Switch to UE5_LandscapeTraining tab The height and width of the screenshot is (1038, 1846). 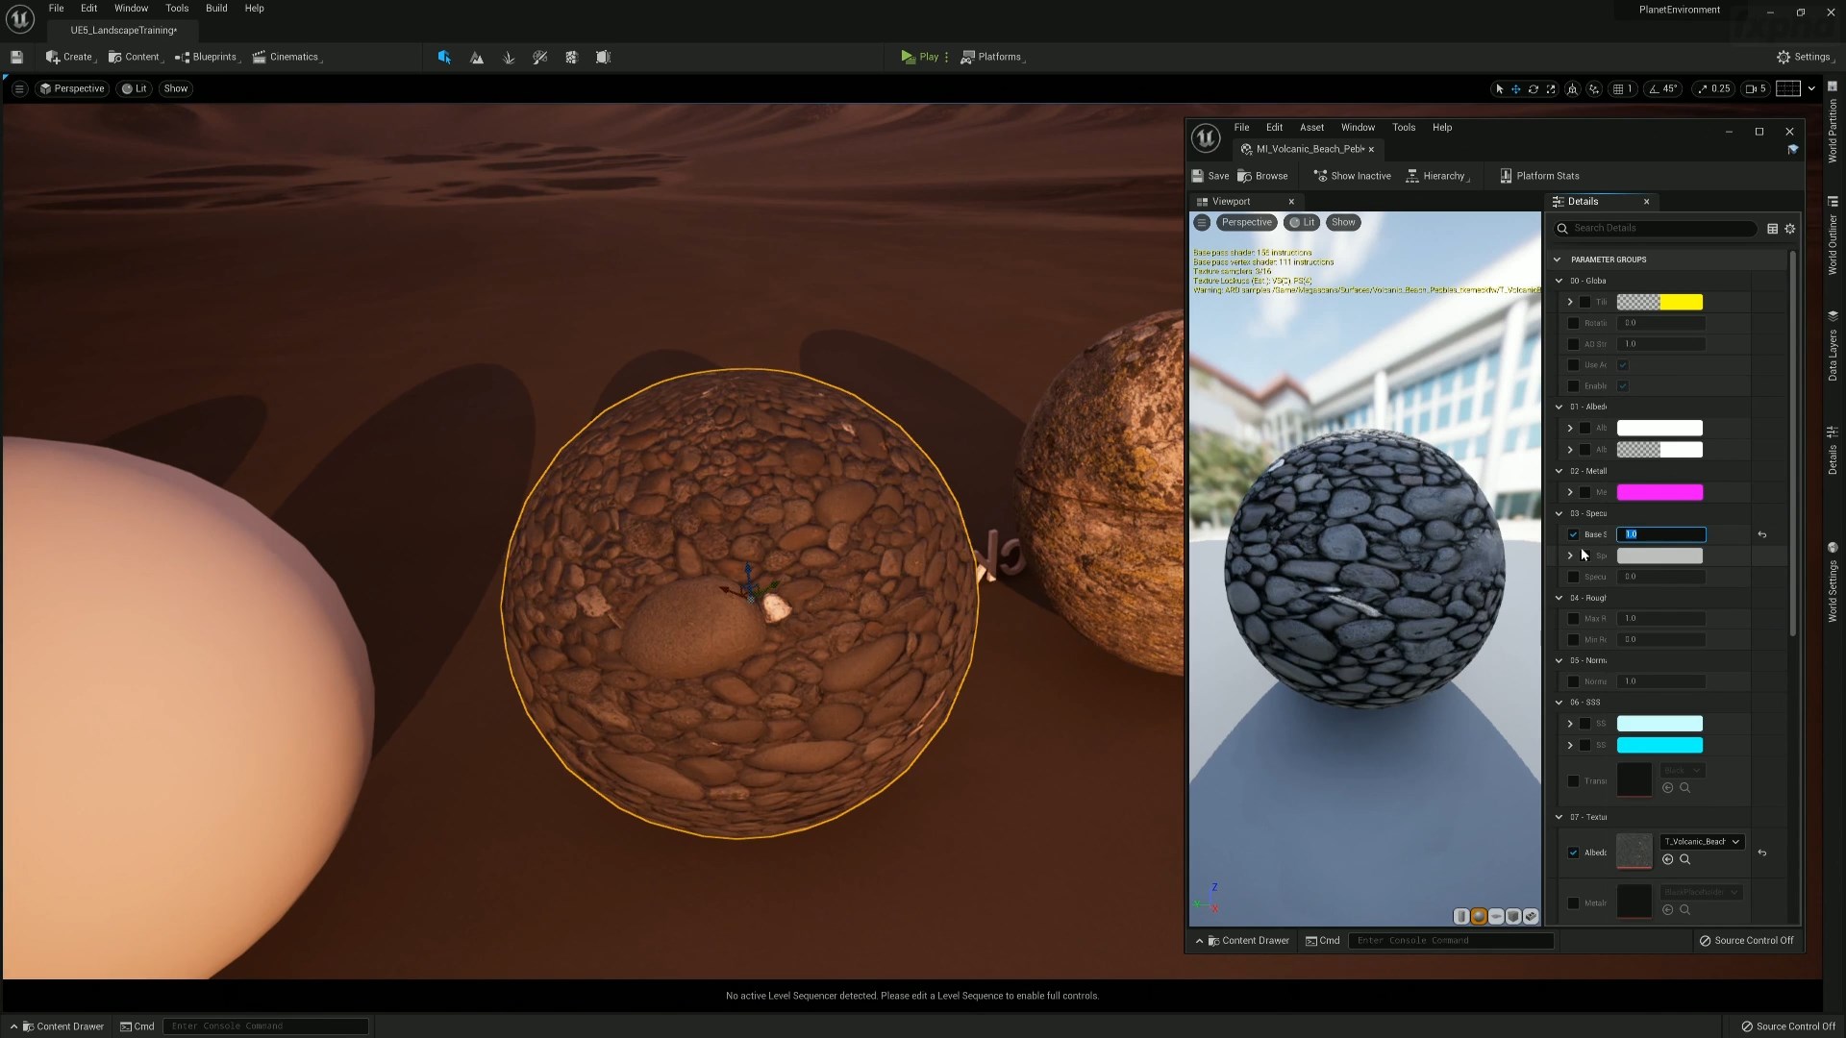pyautogui.click(x=123, y=31)
